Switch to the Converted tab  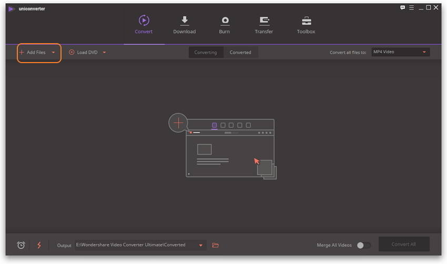click(241, 53)
